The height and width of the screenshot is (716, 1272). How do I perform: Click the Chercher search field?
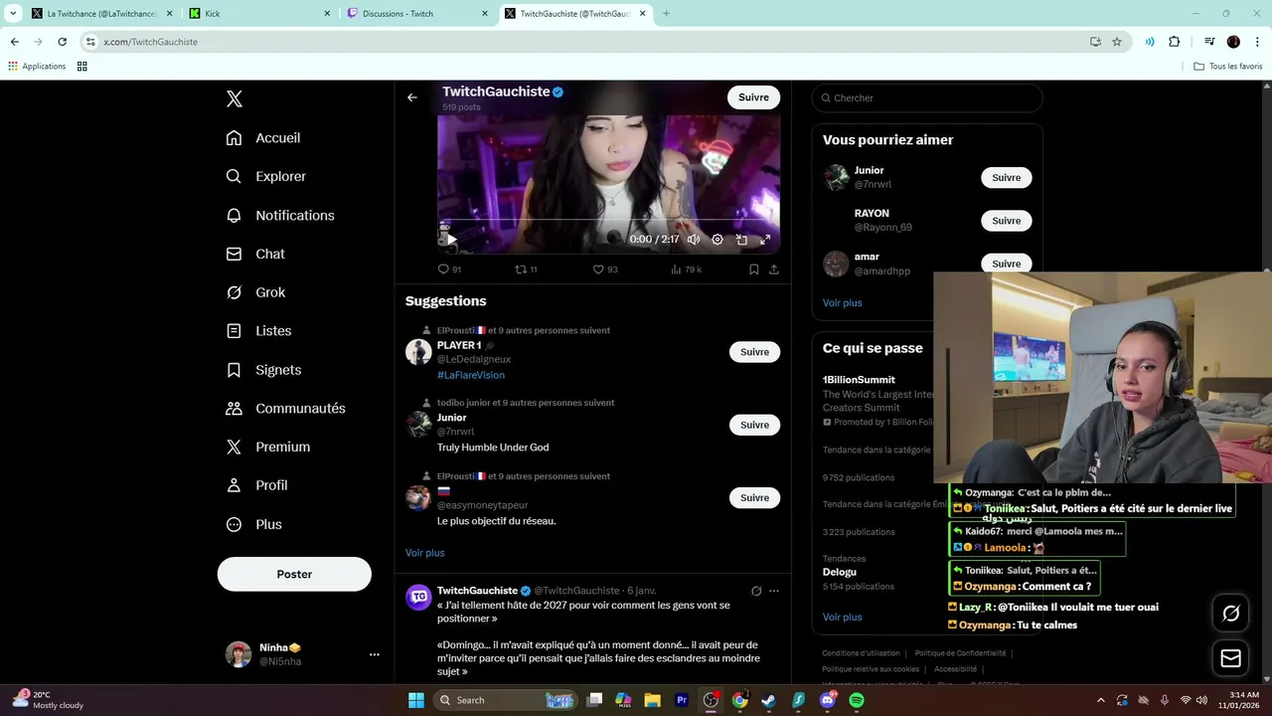click(927, 97)
